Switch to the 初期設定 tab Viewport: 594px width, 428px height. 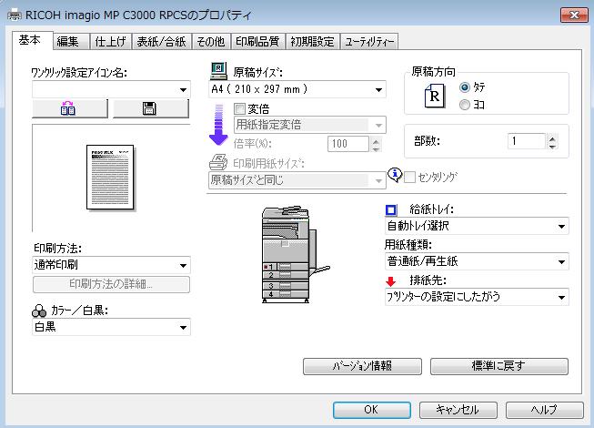coord(313,41)
